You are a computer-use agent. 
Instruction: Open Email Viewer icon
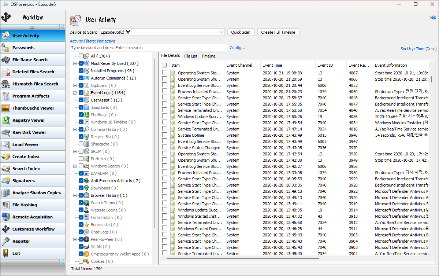pyautogui.click(x=5, y=144)
